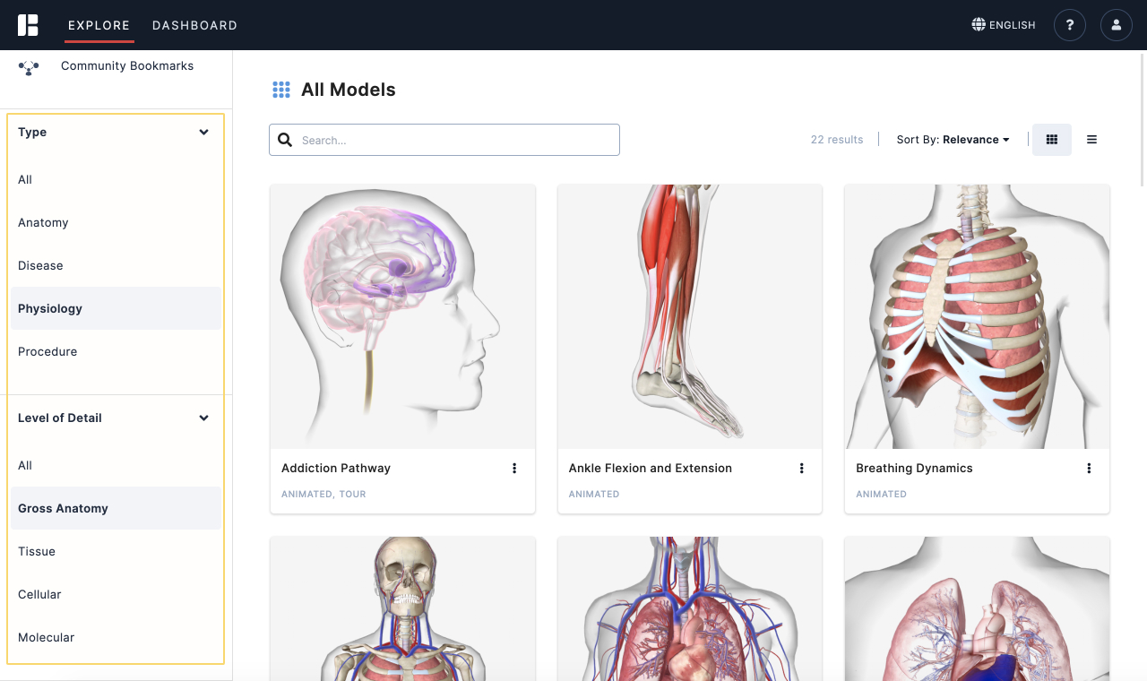Click the Ankle Flexion and Extension title
The width and height of the screenshot is (1147, 681).
click(x=651, y=468)
